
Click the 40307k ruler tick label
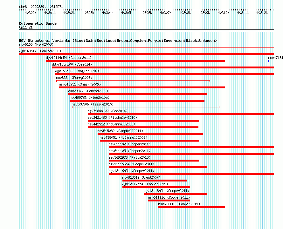click(x=166, y=13)
